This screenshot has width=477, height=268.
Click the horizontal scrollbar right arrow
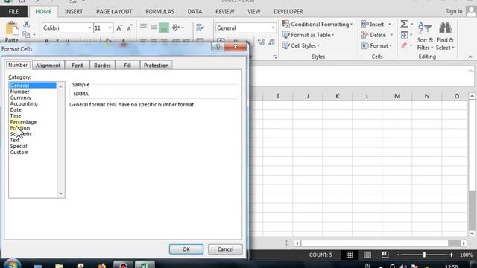point(464,243)
